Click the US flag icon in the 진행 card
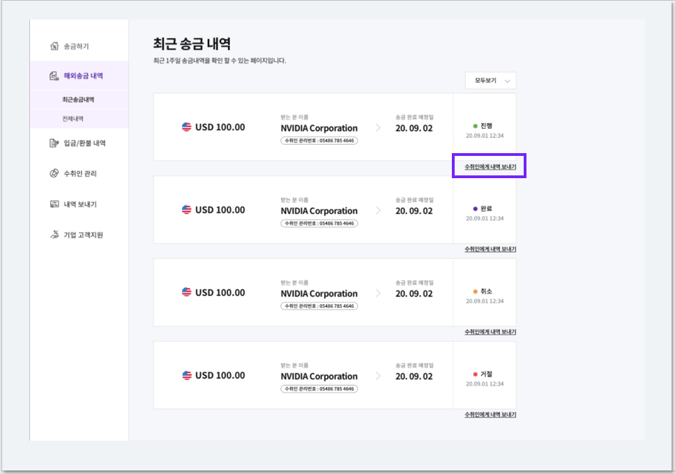Screen dimensions: 675x474 186,127
